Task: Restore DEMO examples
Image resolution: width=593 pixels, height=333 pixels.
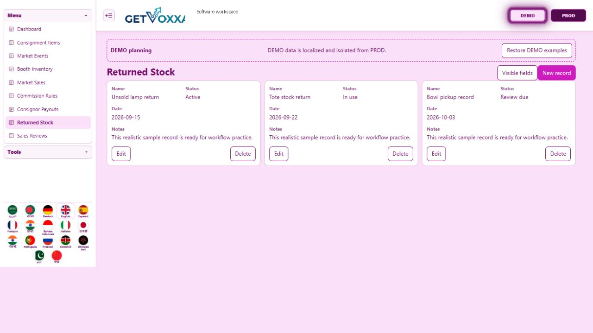Action: pyautogui.click(x=536, y=50)
